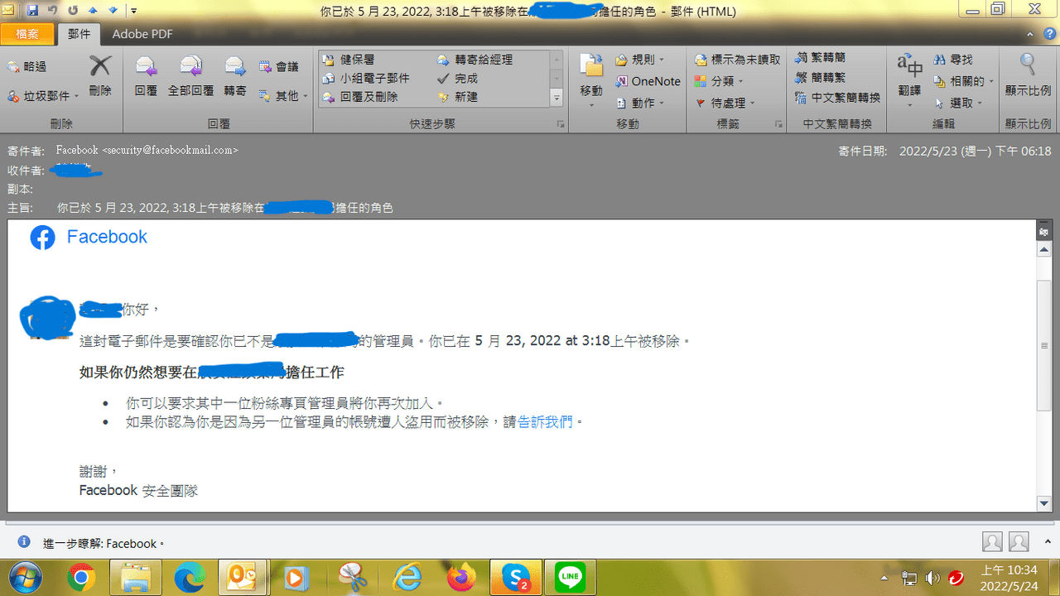Open Google Chrome from the taskbar

coord(81,578)
